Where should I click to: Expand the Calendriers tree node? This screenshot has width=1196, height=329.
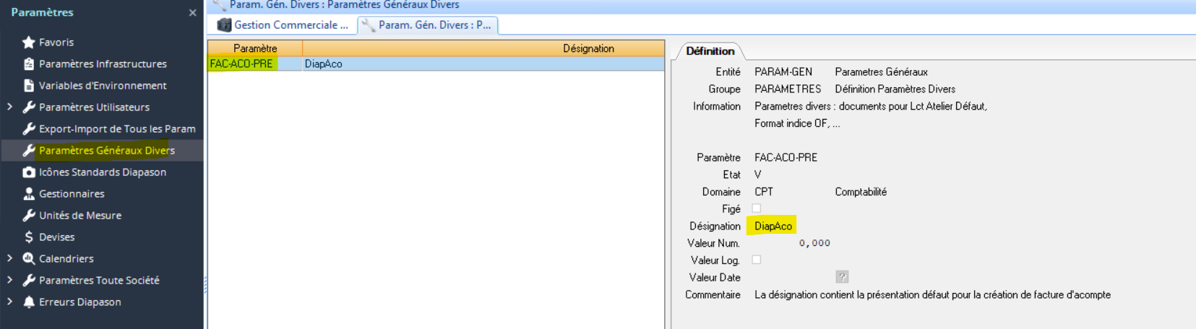pyautogui.click(x=10, y=258)
